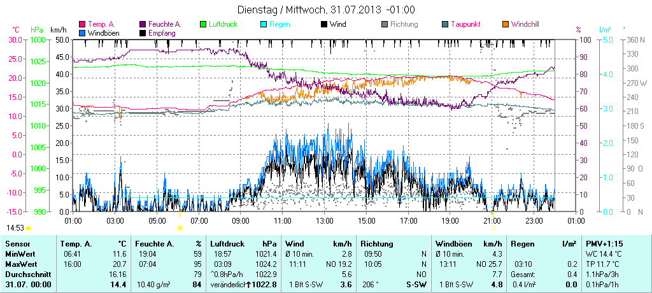Viewport: 652px width, 293px height.
Task: Toggle the black Wind legend entry
Action: [x=334, y=24]
